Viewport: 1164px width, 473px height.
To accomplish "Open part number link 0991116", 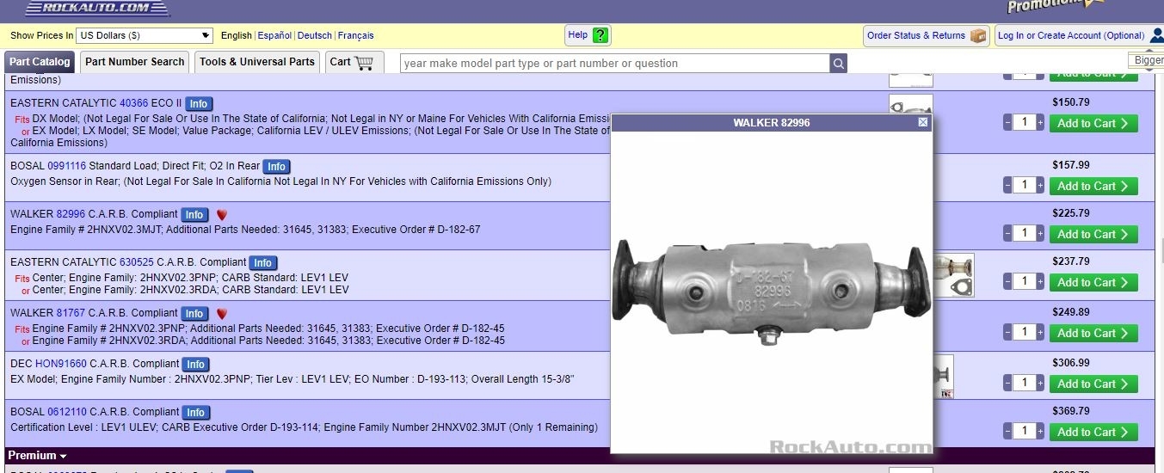I will click(x=67, y=165).
